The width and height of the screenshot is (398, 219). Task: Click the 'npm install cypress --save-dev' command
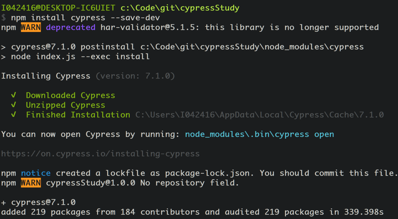[86, 18]
